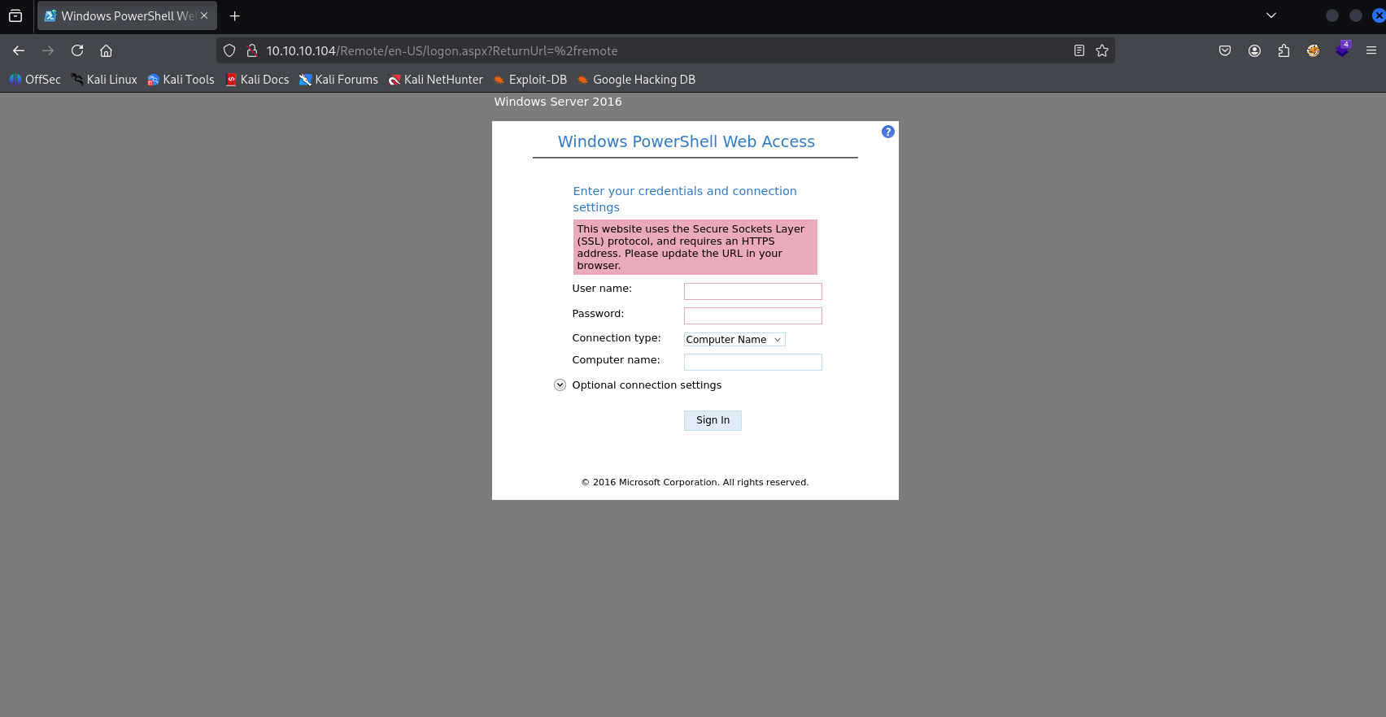The width and height of the screenshot is (1386, 717).
Task: Open the Kali Linux bookmark
Action: (x=104, y=80)
